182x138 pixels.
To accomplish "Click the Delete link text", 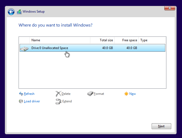I will (66, 94).
